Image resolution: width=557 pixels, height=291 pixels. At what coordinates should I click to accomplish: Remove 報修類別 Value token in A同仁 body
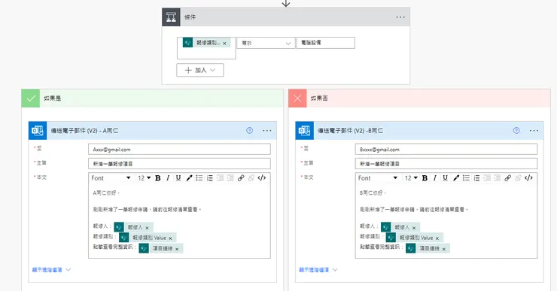point(170,238)
